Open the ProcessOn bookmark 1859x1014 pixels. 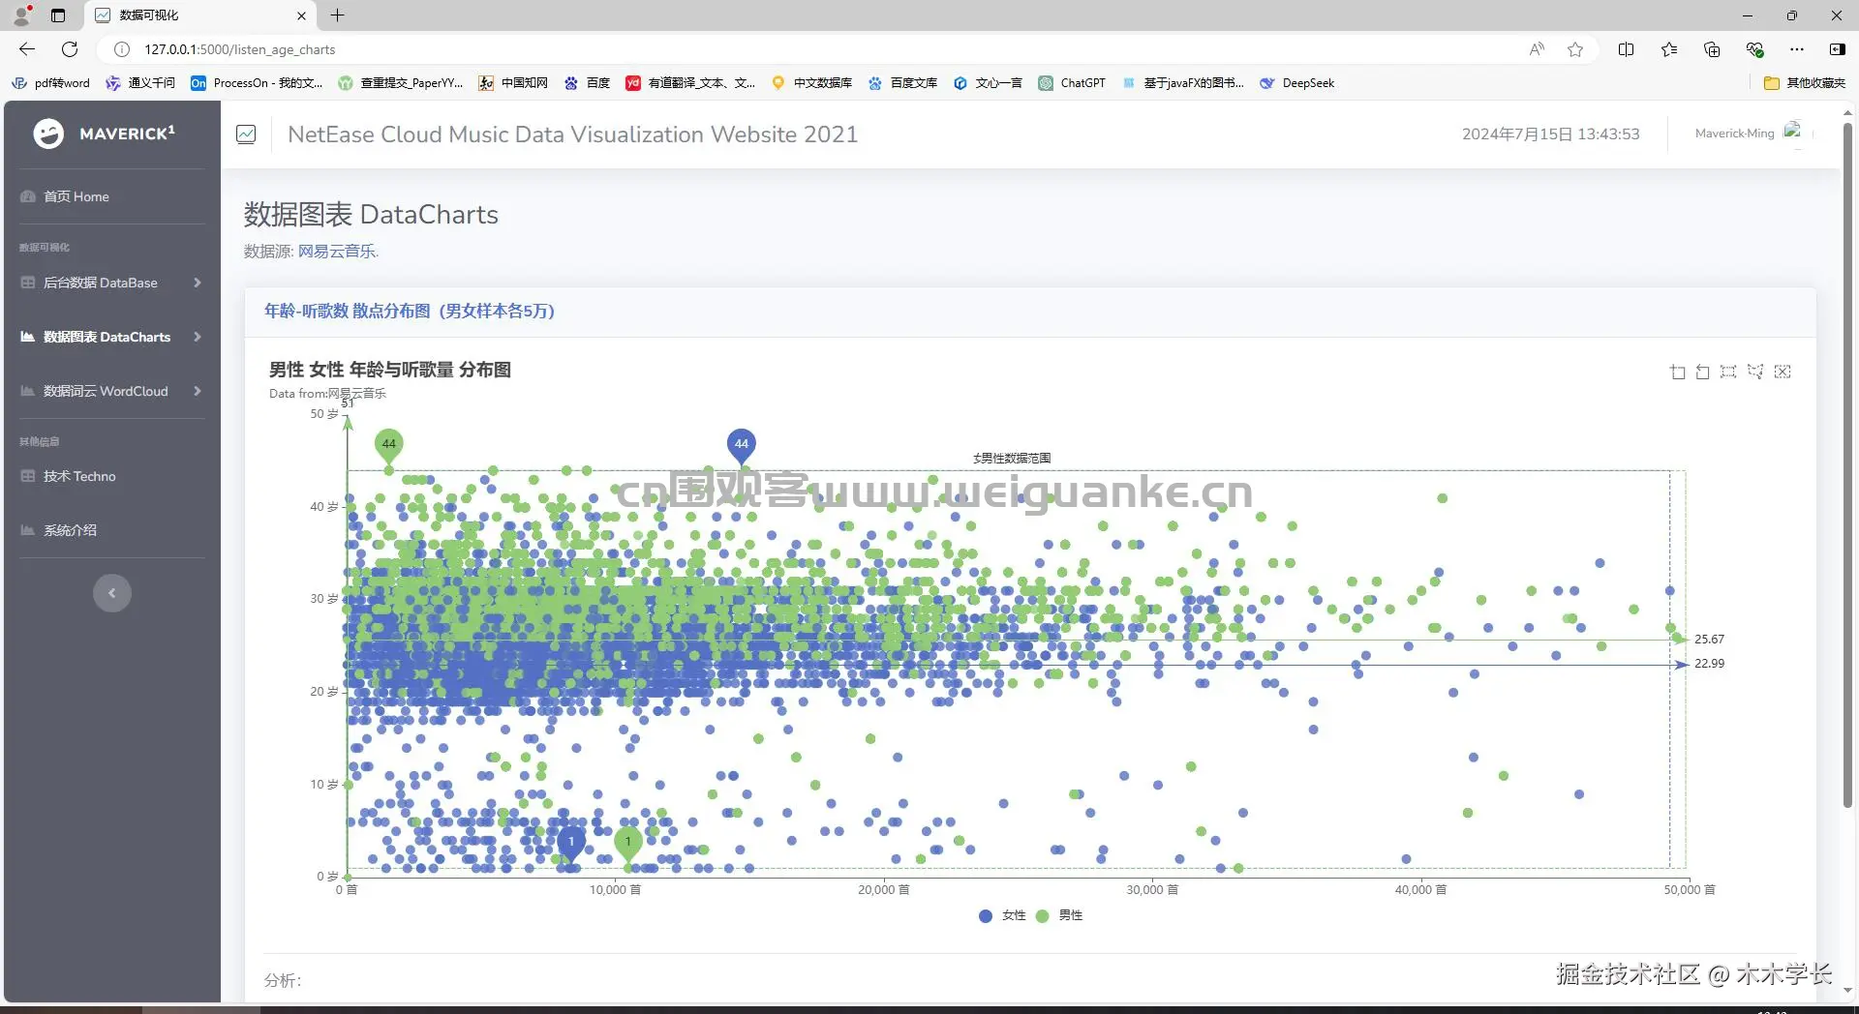pos(257,83)
